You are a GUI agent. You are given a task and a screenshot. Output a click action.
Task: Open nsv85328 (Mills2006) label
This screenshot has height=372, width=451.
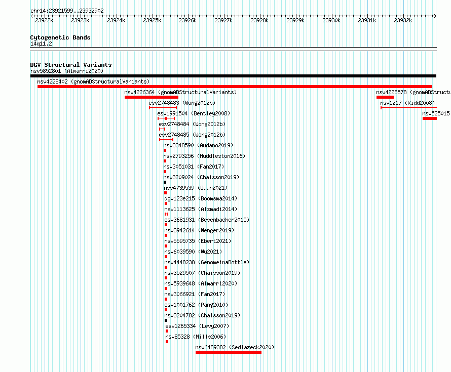[x=196, y=337]
